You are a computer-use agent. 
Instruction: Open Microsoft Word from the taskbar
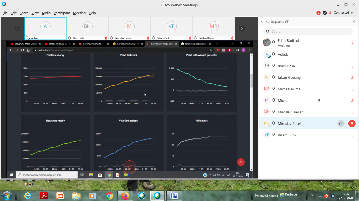(x=174, y=196)
